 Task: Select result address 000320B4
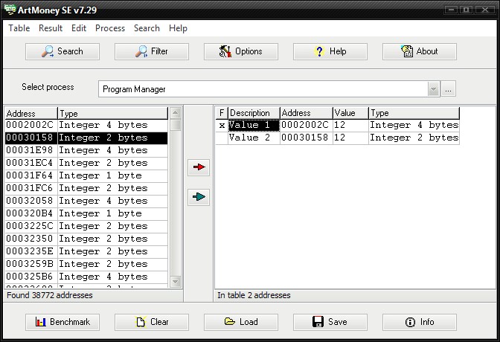coord(30,214)
